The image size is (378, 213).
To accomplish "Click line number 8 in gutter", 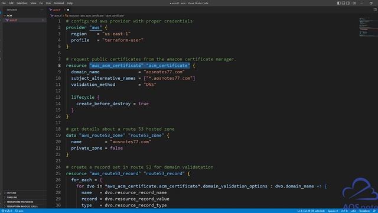I will (59, 66).
